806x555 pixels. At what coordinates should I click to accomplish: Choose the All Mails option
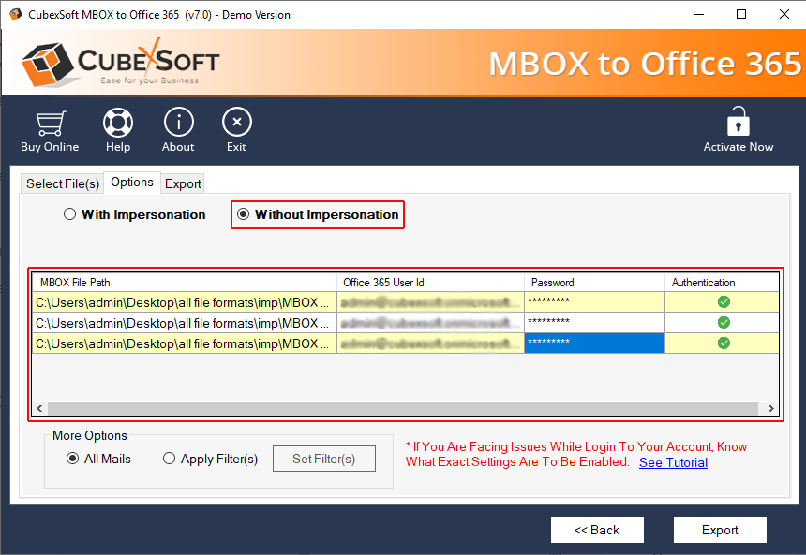tap(73, 459)
